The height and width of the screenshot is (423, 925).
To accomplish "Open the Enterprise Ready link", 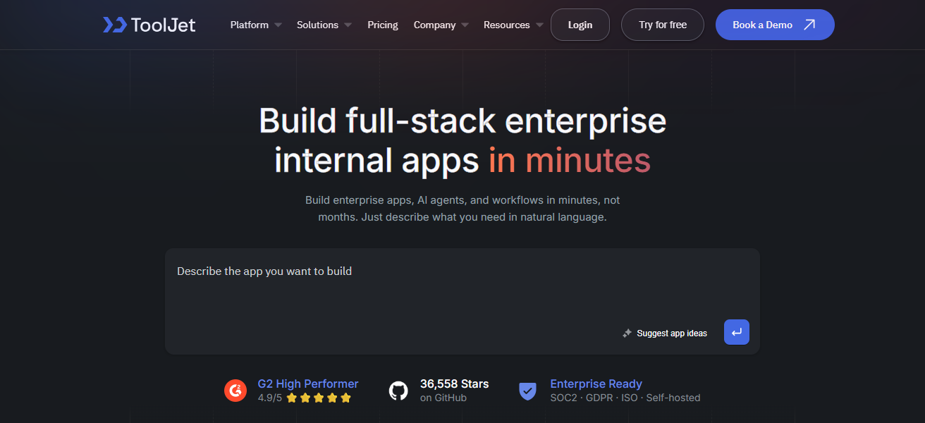I will pos(596,384).
